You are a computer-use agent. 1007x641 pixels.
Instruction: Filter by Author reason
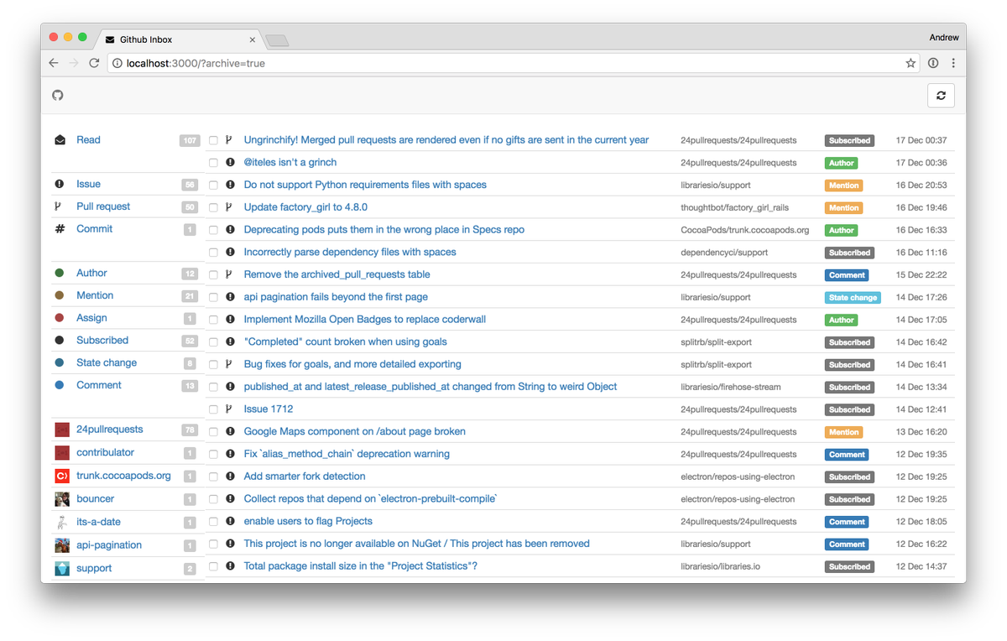pyautogui.click(x=91, y=273)
